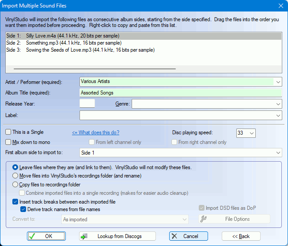288x246 pixels.
Task: Open the '<= What does this do?' link
Action: point(96,132)
